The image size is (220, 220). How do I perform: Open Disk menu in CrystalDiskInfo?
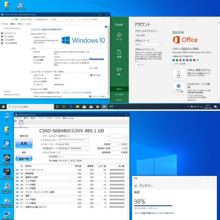pos(49,118)
